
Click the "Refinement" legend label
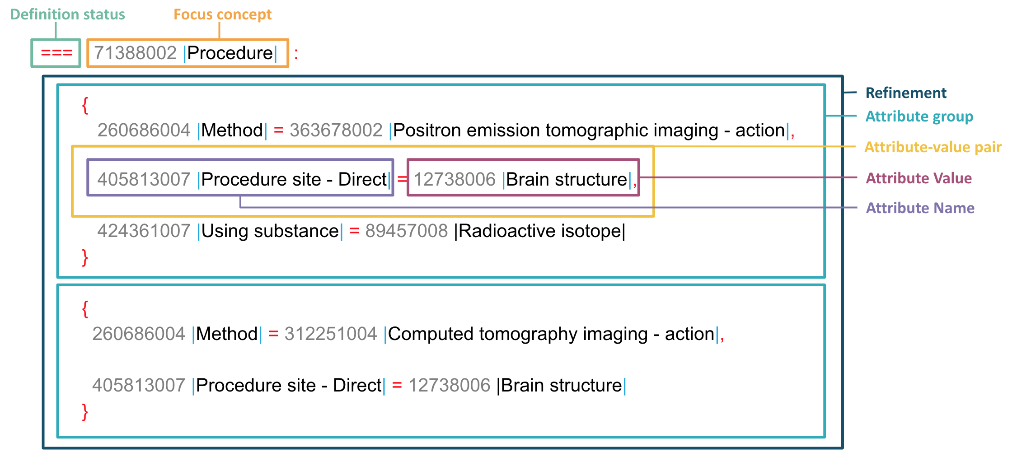coord(905,93)
